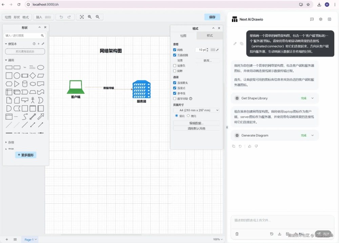339x243 pixels.
Task: Enable the 背景色 checkbox
Action: point(175,66)
